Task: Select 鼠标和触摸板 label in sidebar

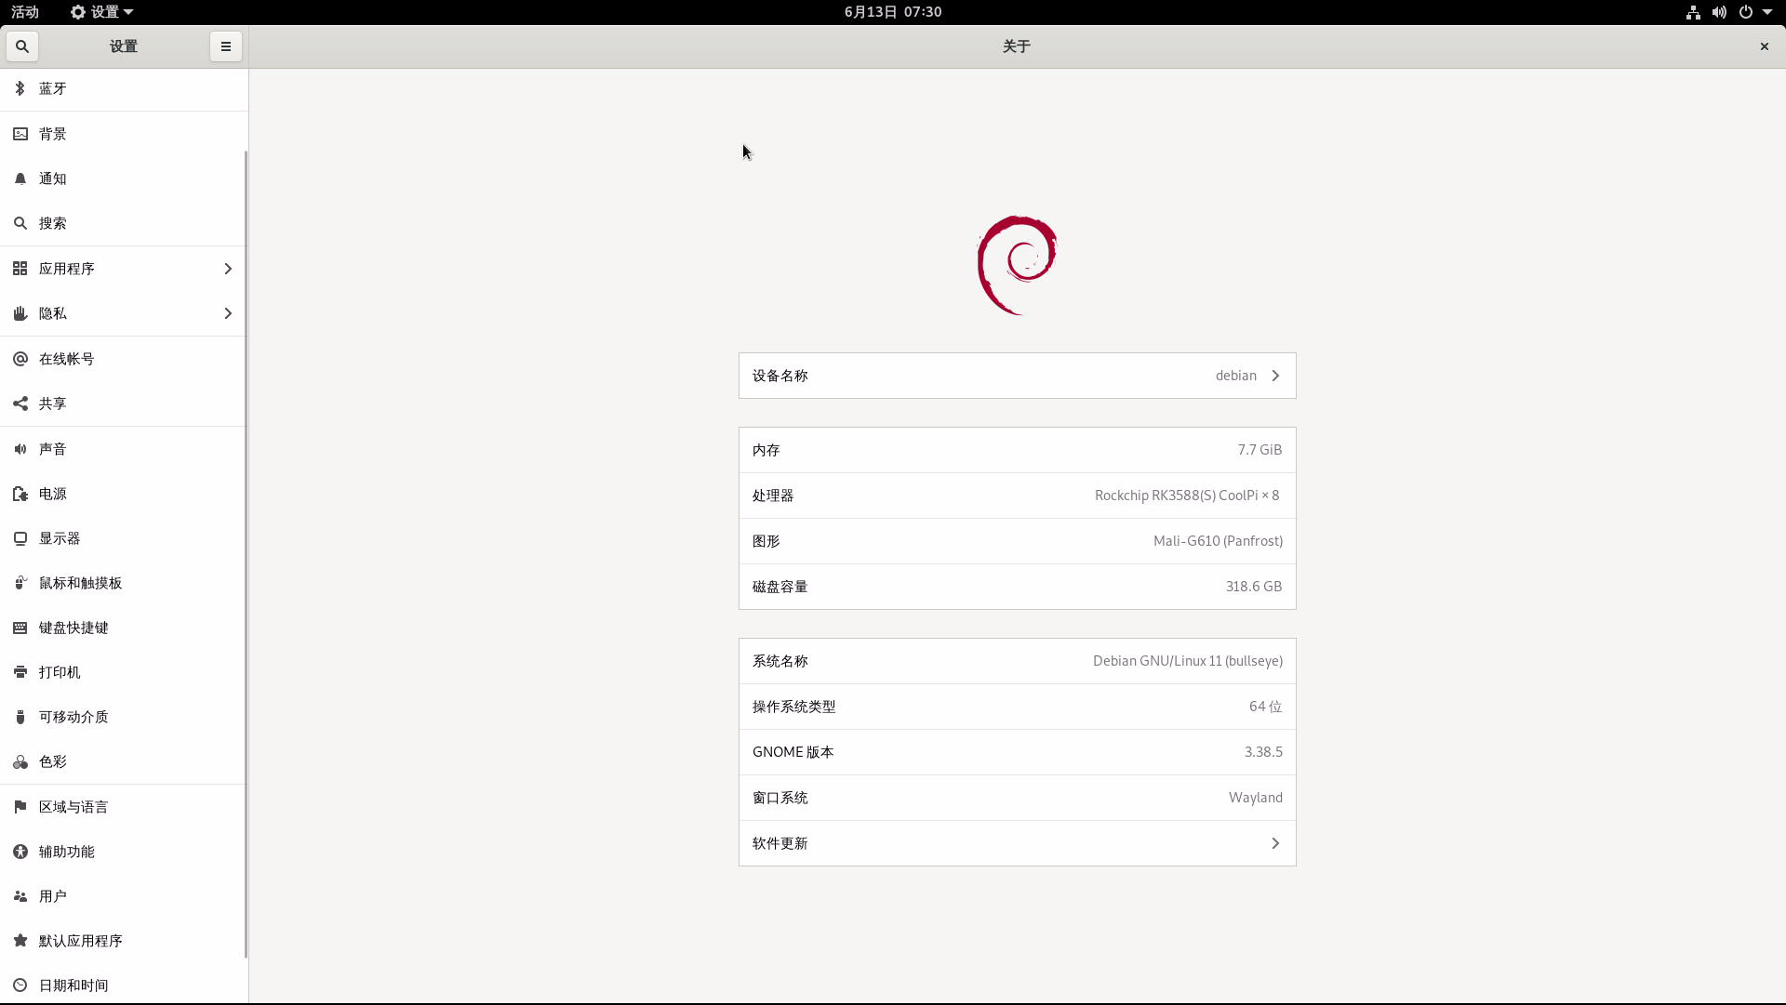Action: (x=81, y=583)
